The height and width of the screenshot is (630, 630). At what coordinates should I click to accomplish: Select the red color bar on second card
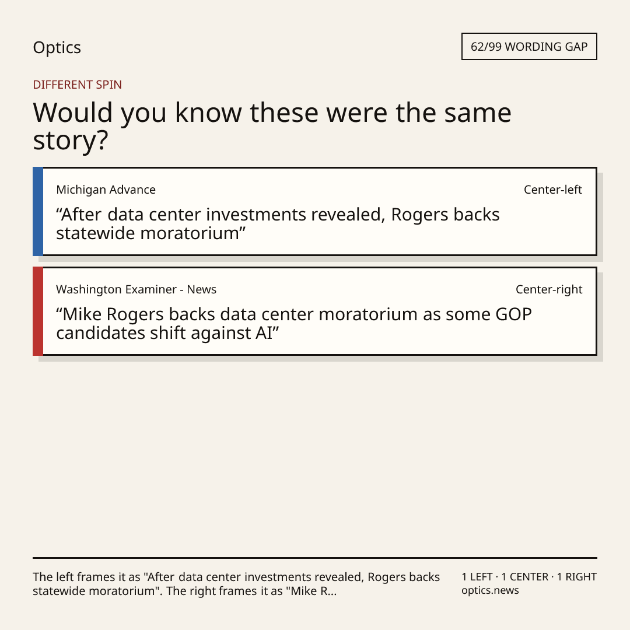pos(38,311)
